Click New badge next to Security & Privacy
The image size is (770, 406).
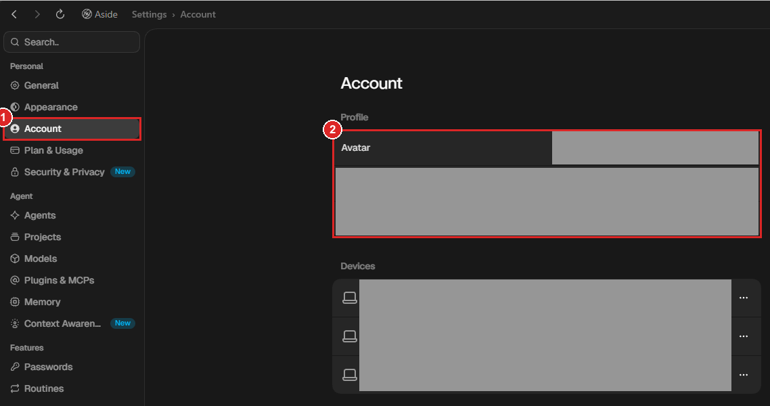click(122, 171)
